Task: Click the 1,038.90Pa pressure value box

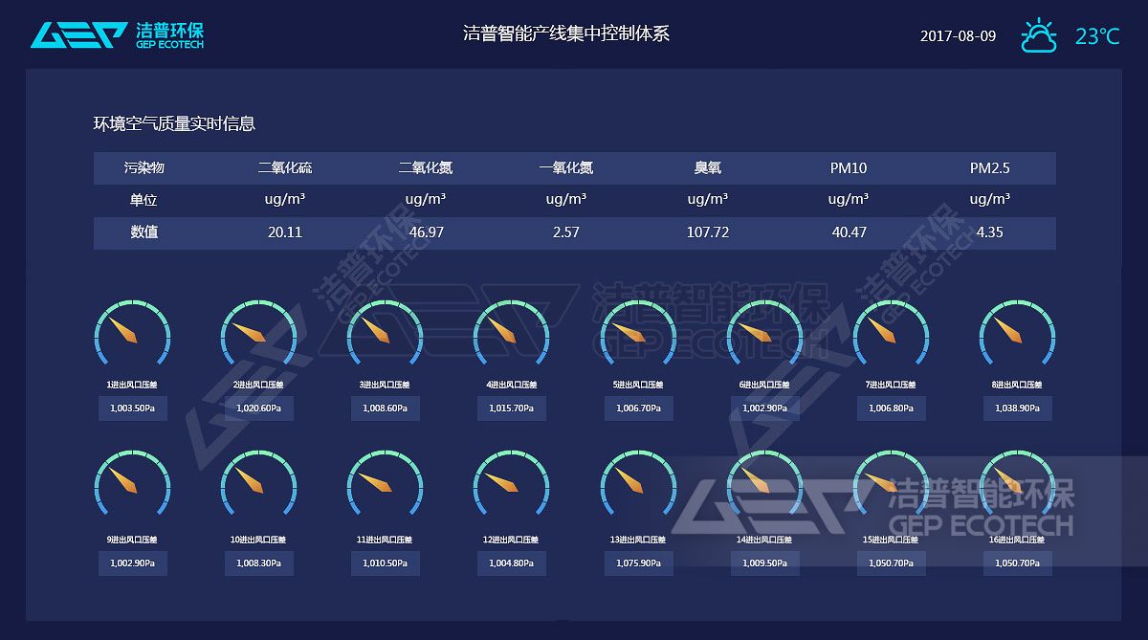Action: coord(1017,408)
